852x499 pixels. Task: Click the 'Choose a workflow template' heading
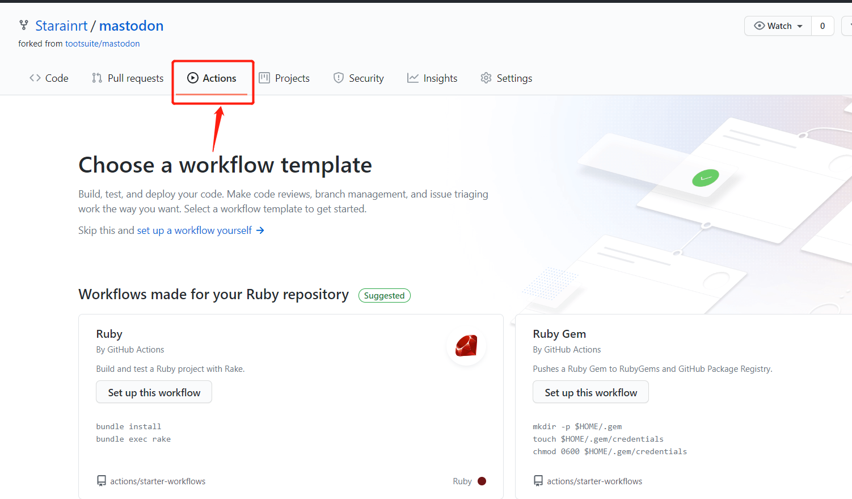click(225, 165)
